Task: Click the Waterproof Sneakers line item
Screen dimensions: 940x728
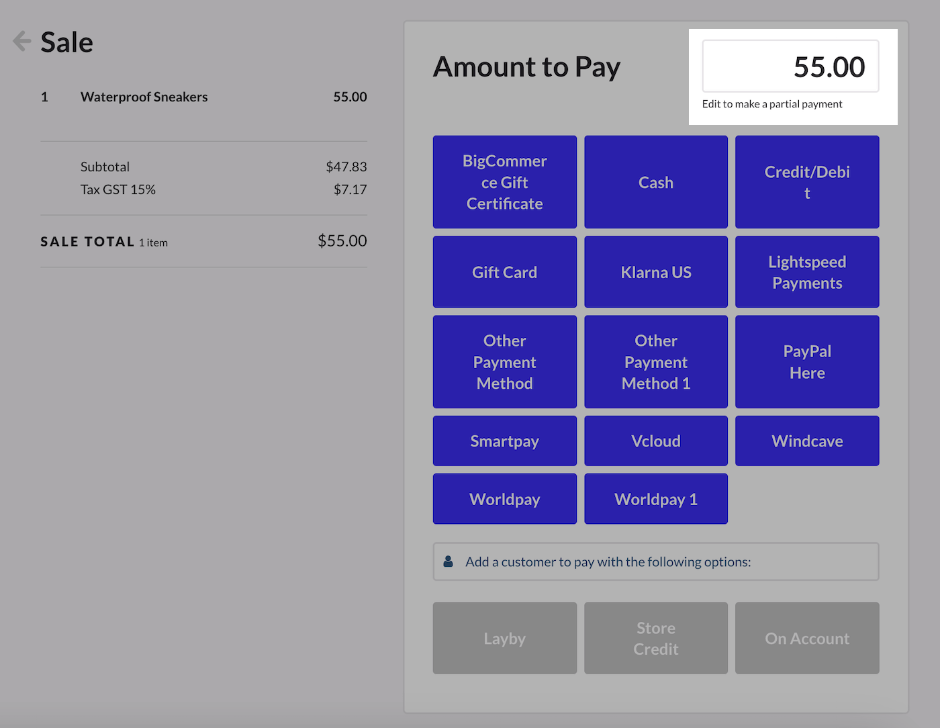Action: click(x=203, y=97)
